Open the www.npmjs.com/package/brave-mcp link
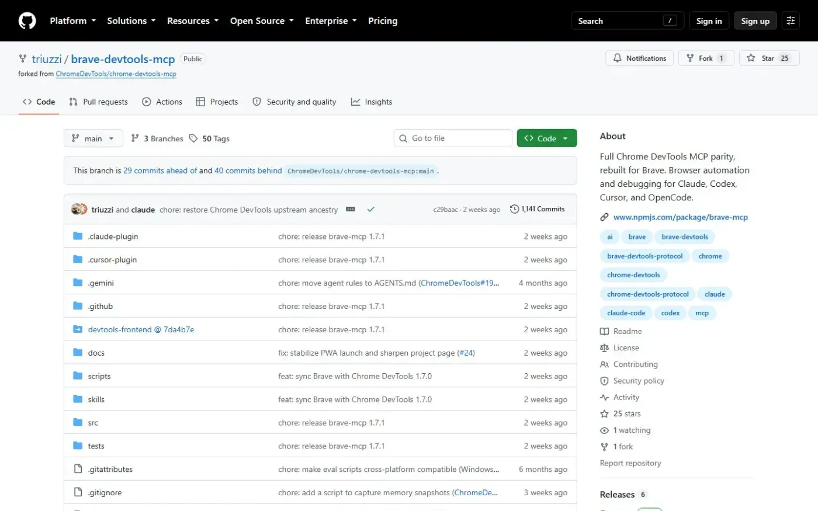818x511 pixels. tap(681, 217)
